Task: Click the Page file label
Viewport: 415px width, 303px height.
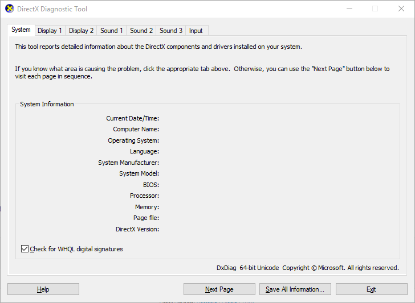Action: [147, 218]
